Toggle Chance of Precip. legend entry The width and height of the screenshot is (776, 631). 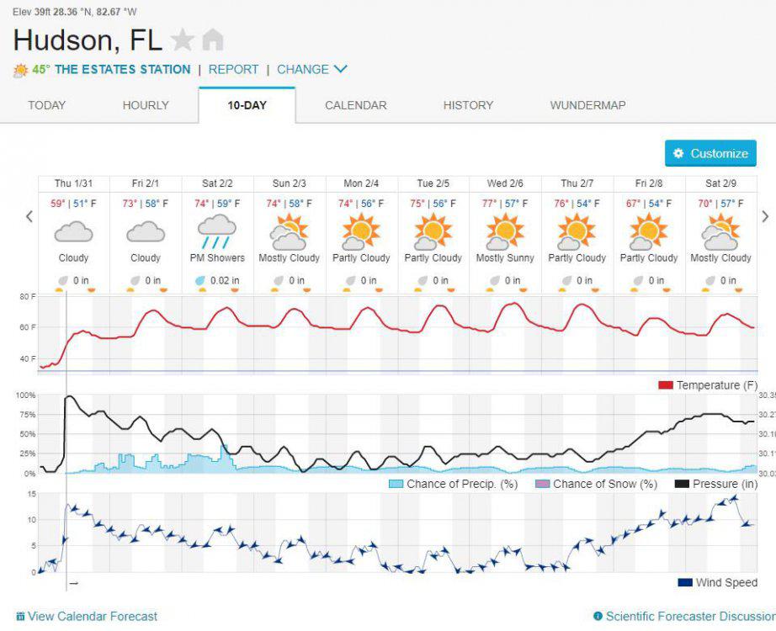click(454, 484)
